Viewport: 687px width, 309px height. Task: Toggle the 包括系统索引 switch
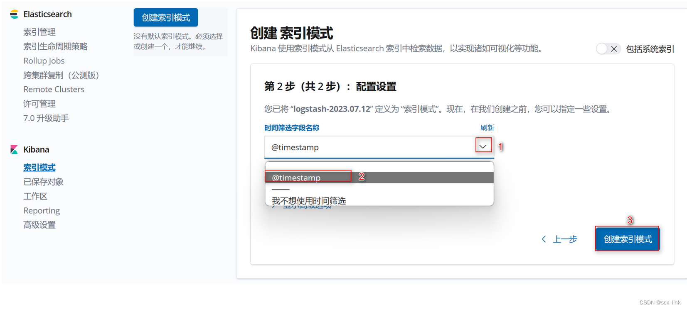[x=608, y=49]
